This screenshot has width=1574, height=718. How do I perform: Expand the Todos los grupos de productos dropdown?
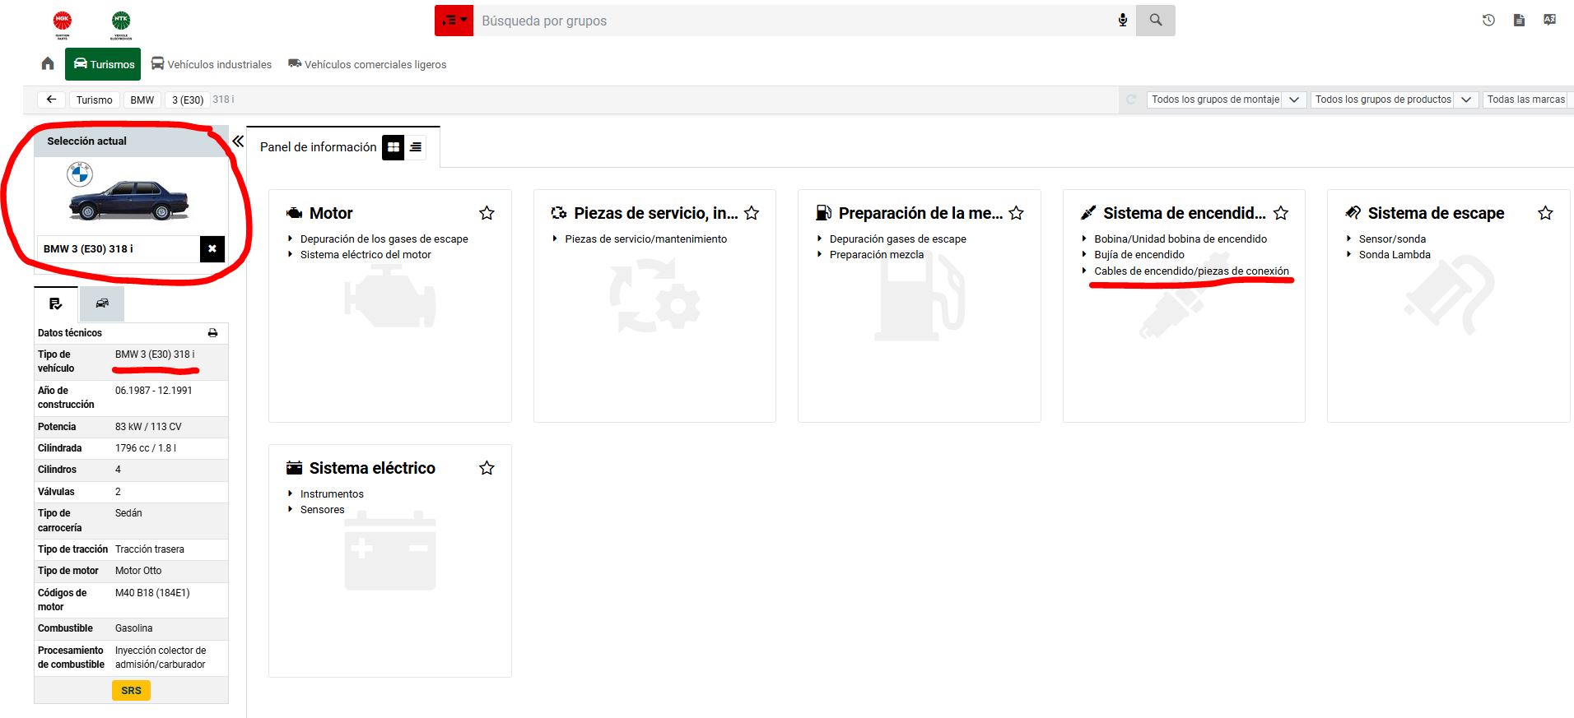click(x=1395, y=100)
